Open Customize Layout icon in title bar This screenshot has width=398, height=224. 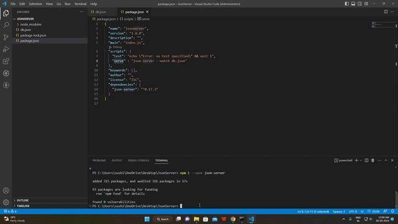366,4
